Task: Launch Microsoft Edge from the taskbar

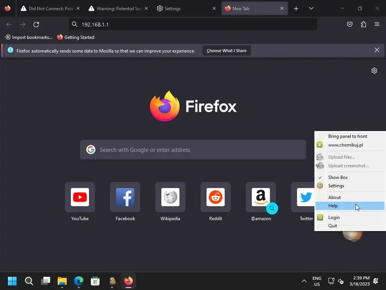Action: tap(79, 281)
